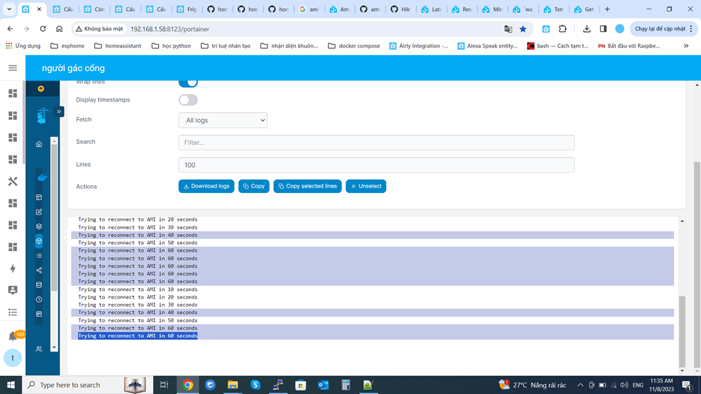Image resolution: width=701 pixels, height=394 pixels.
Task: Click the notification bell with 103 badge
Action: [x=14, y=334]
